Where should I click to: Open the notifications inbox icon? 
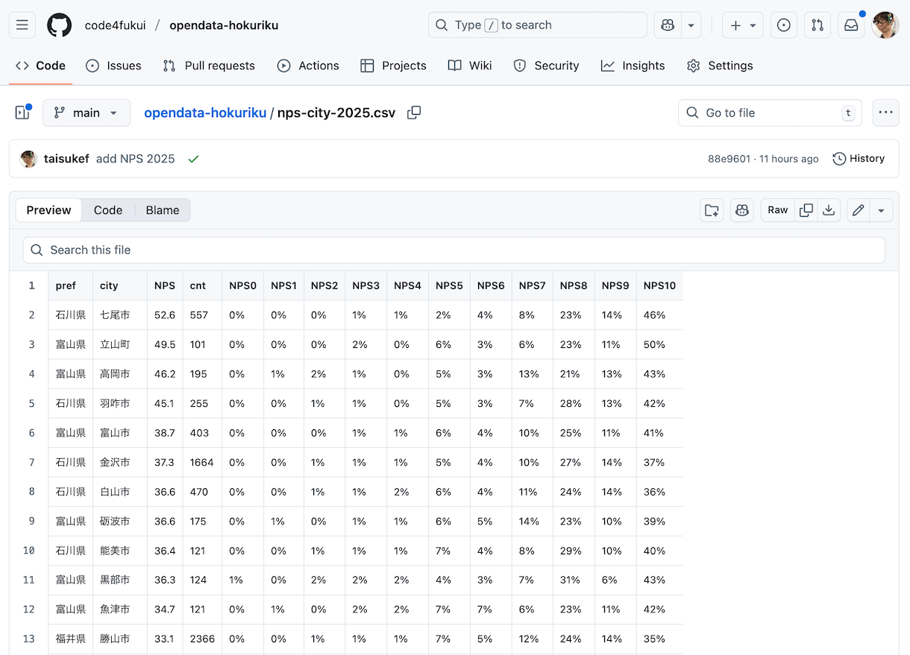851,25
